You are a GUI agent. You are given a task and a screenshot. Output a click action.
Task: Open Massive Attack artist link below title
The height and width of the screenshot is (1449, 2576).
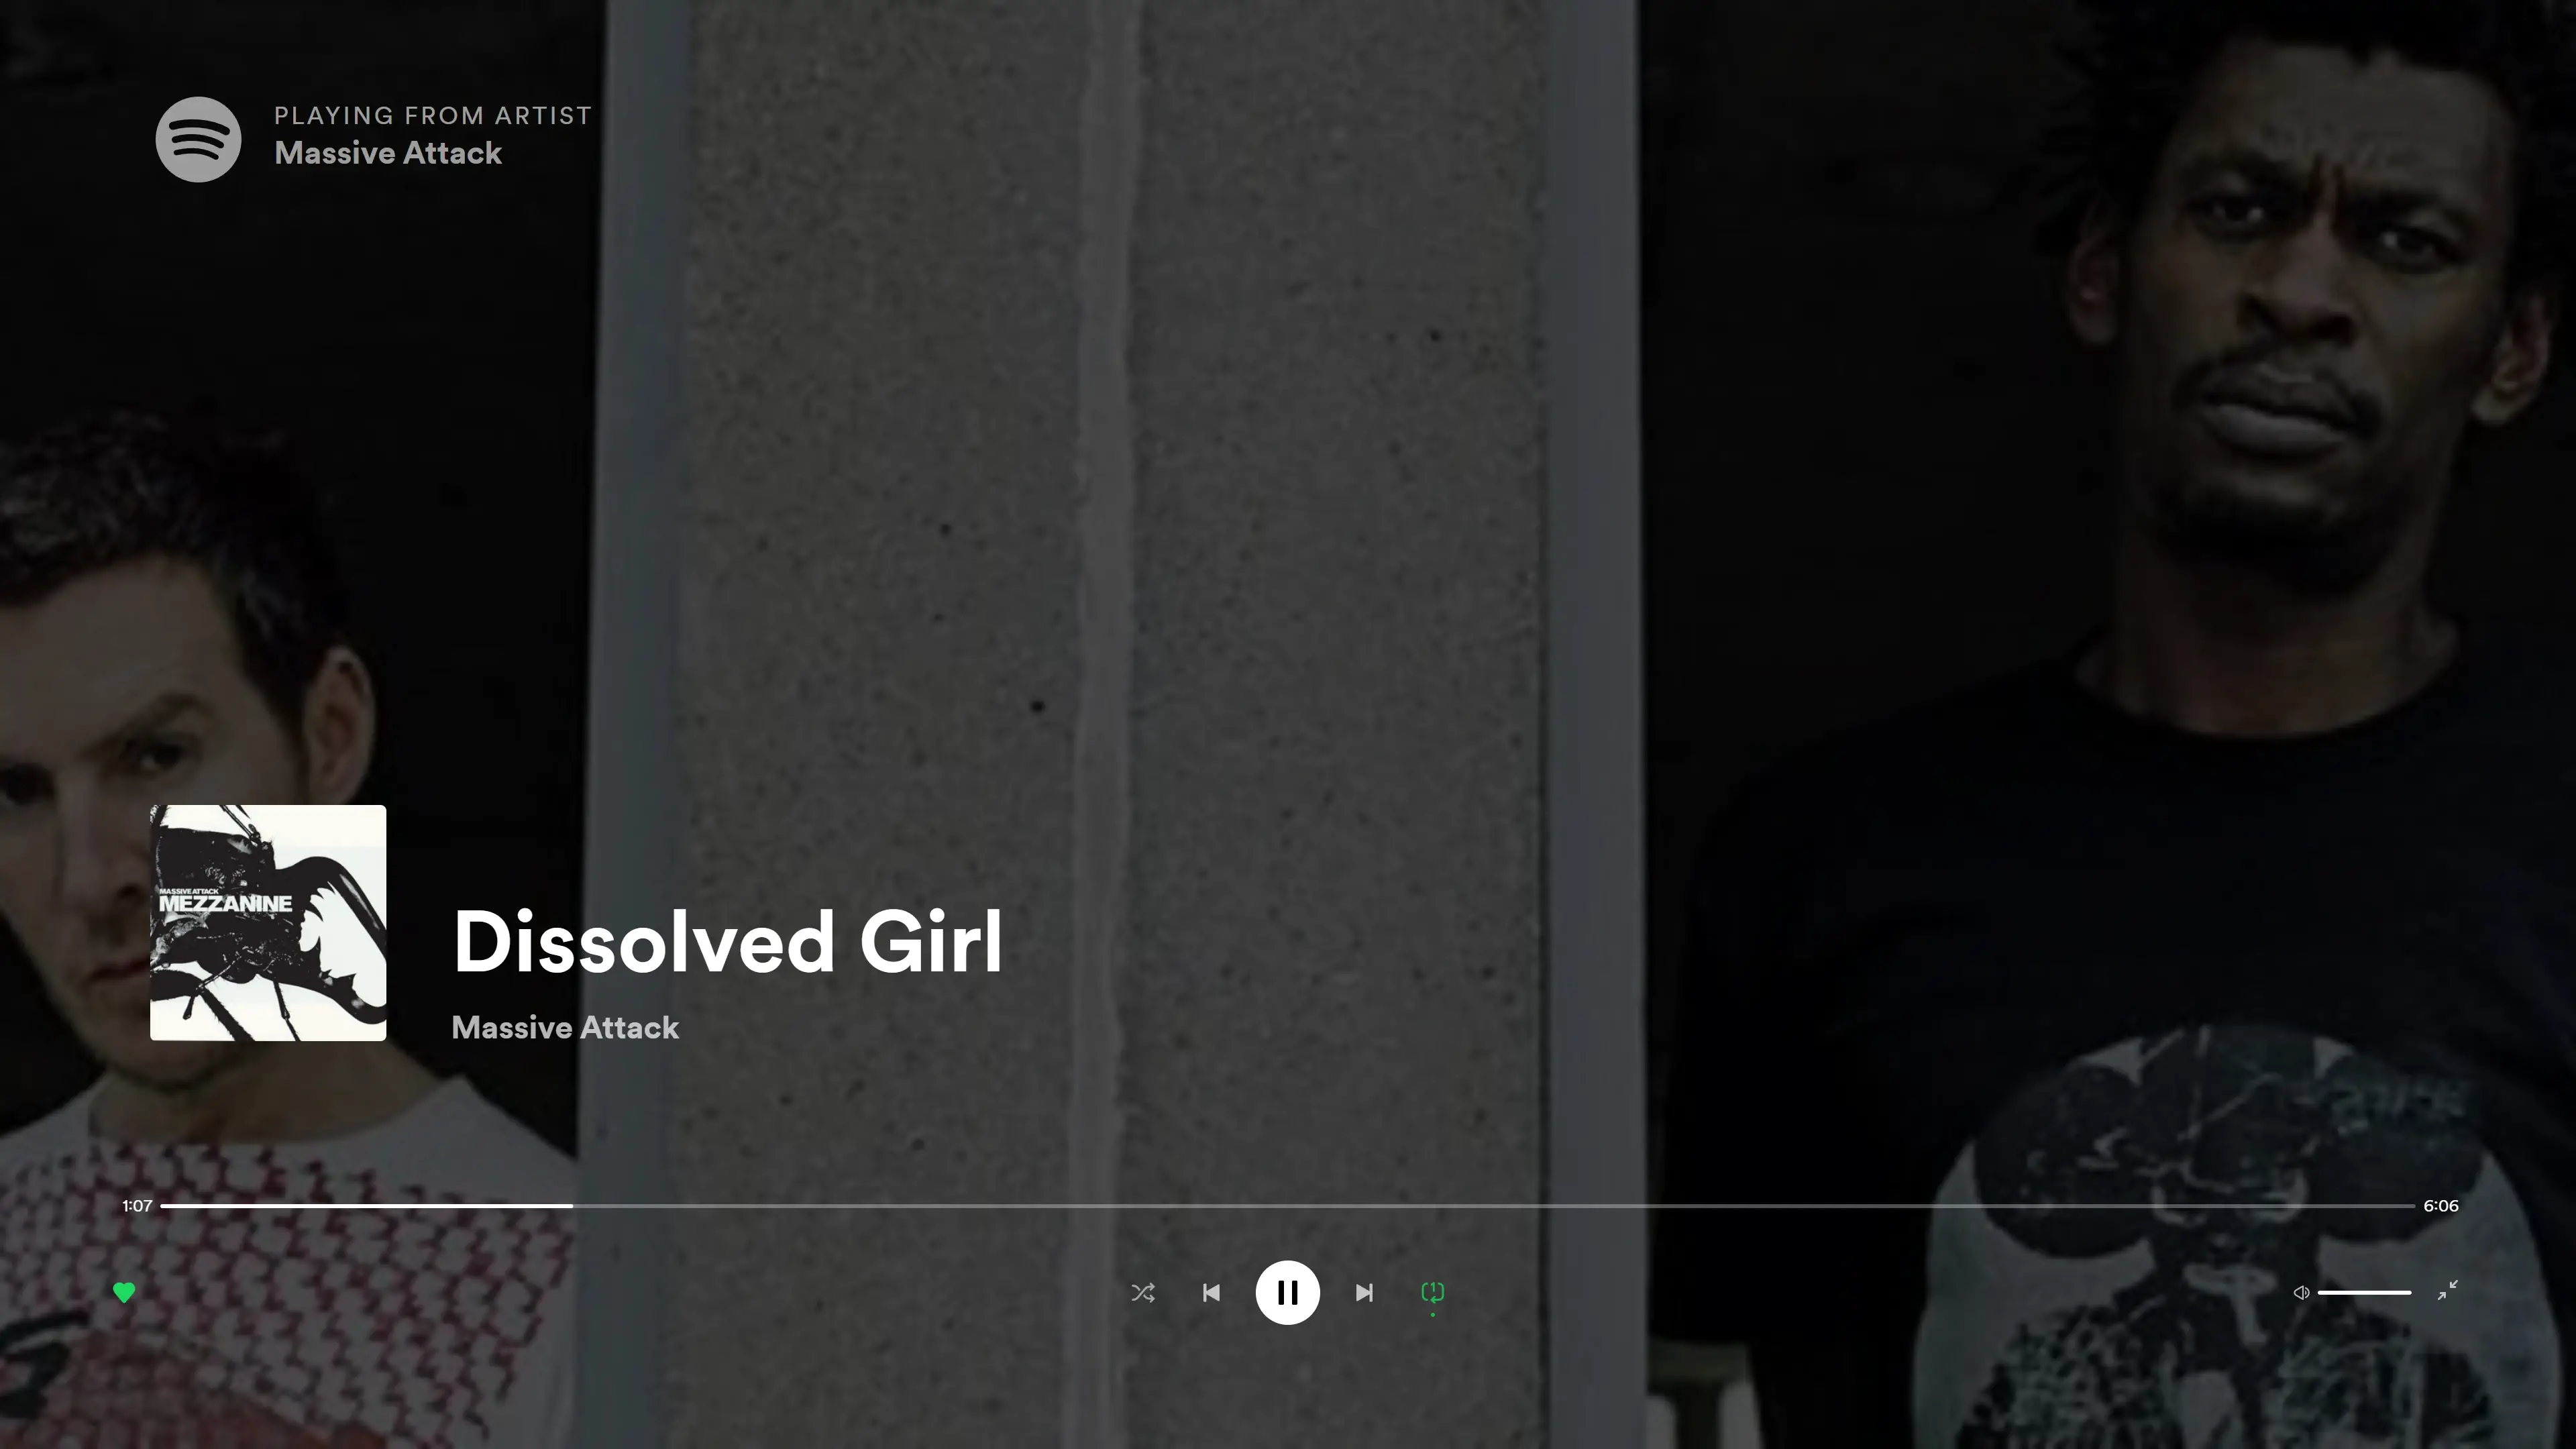click(565, 1028)
